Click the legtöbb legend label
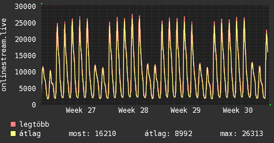274x143 pixels. (x=34, y=124)
